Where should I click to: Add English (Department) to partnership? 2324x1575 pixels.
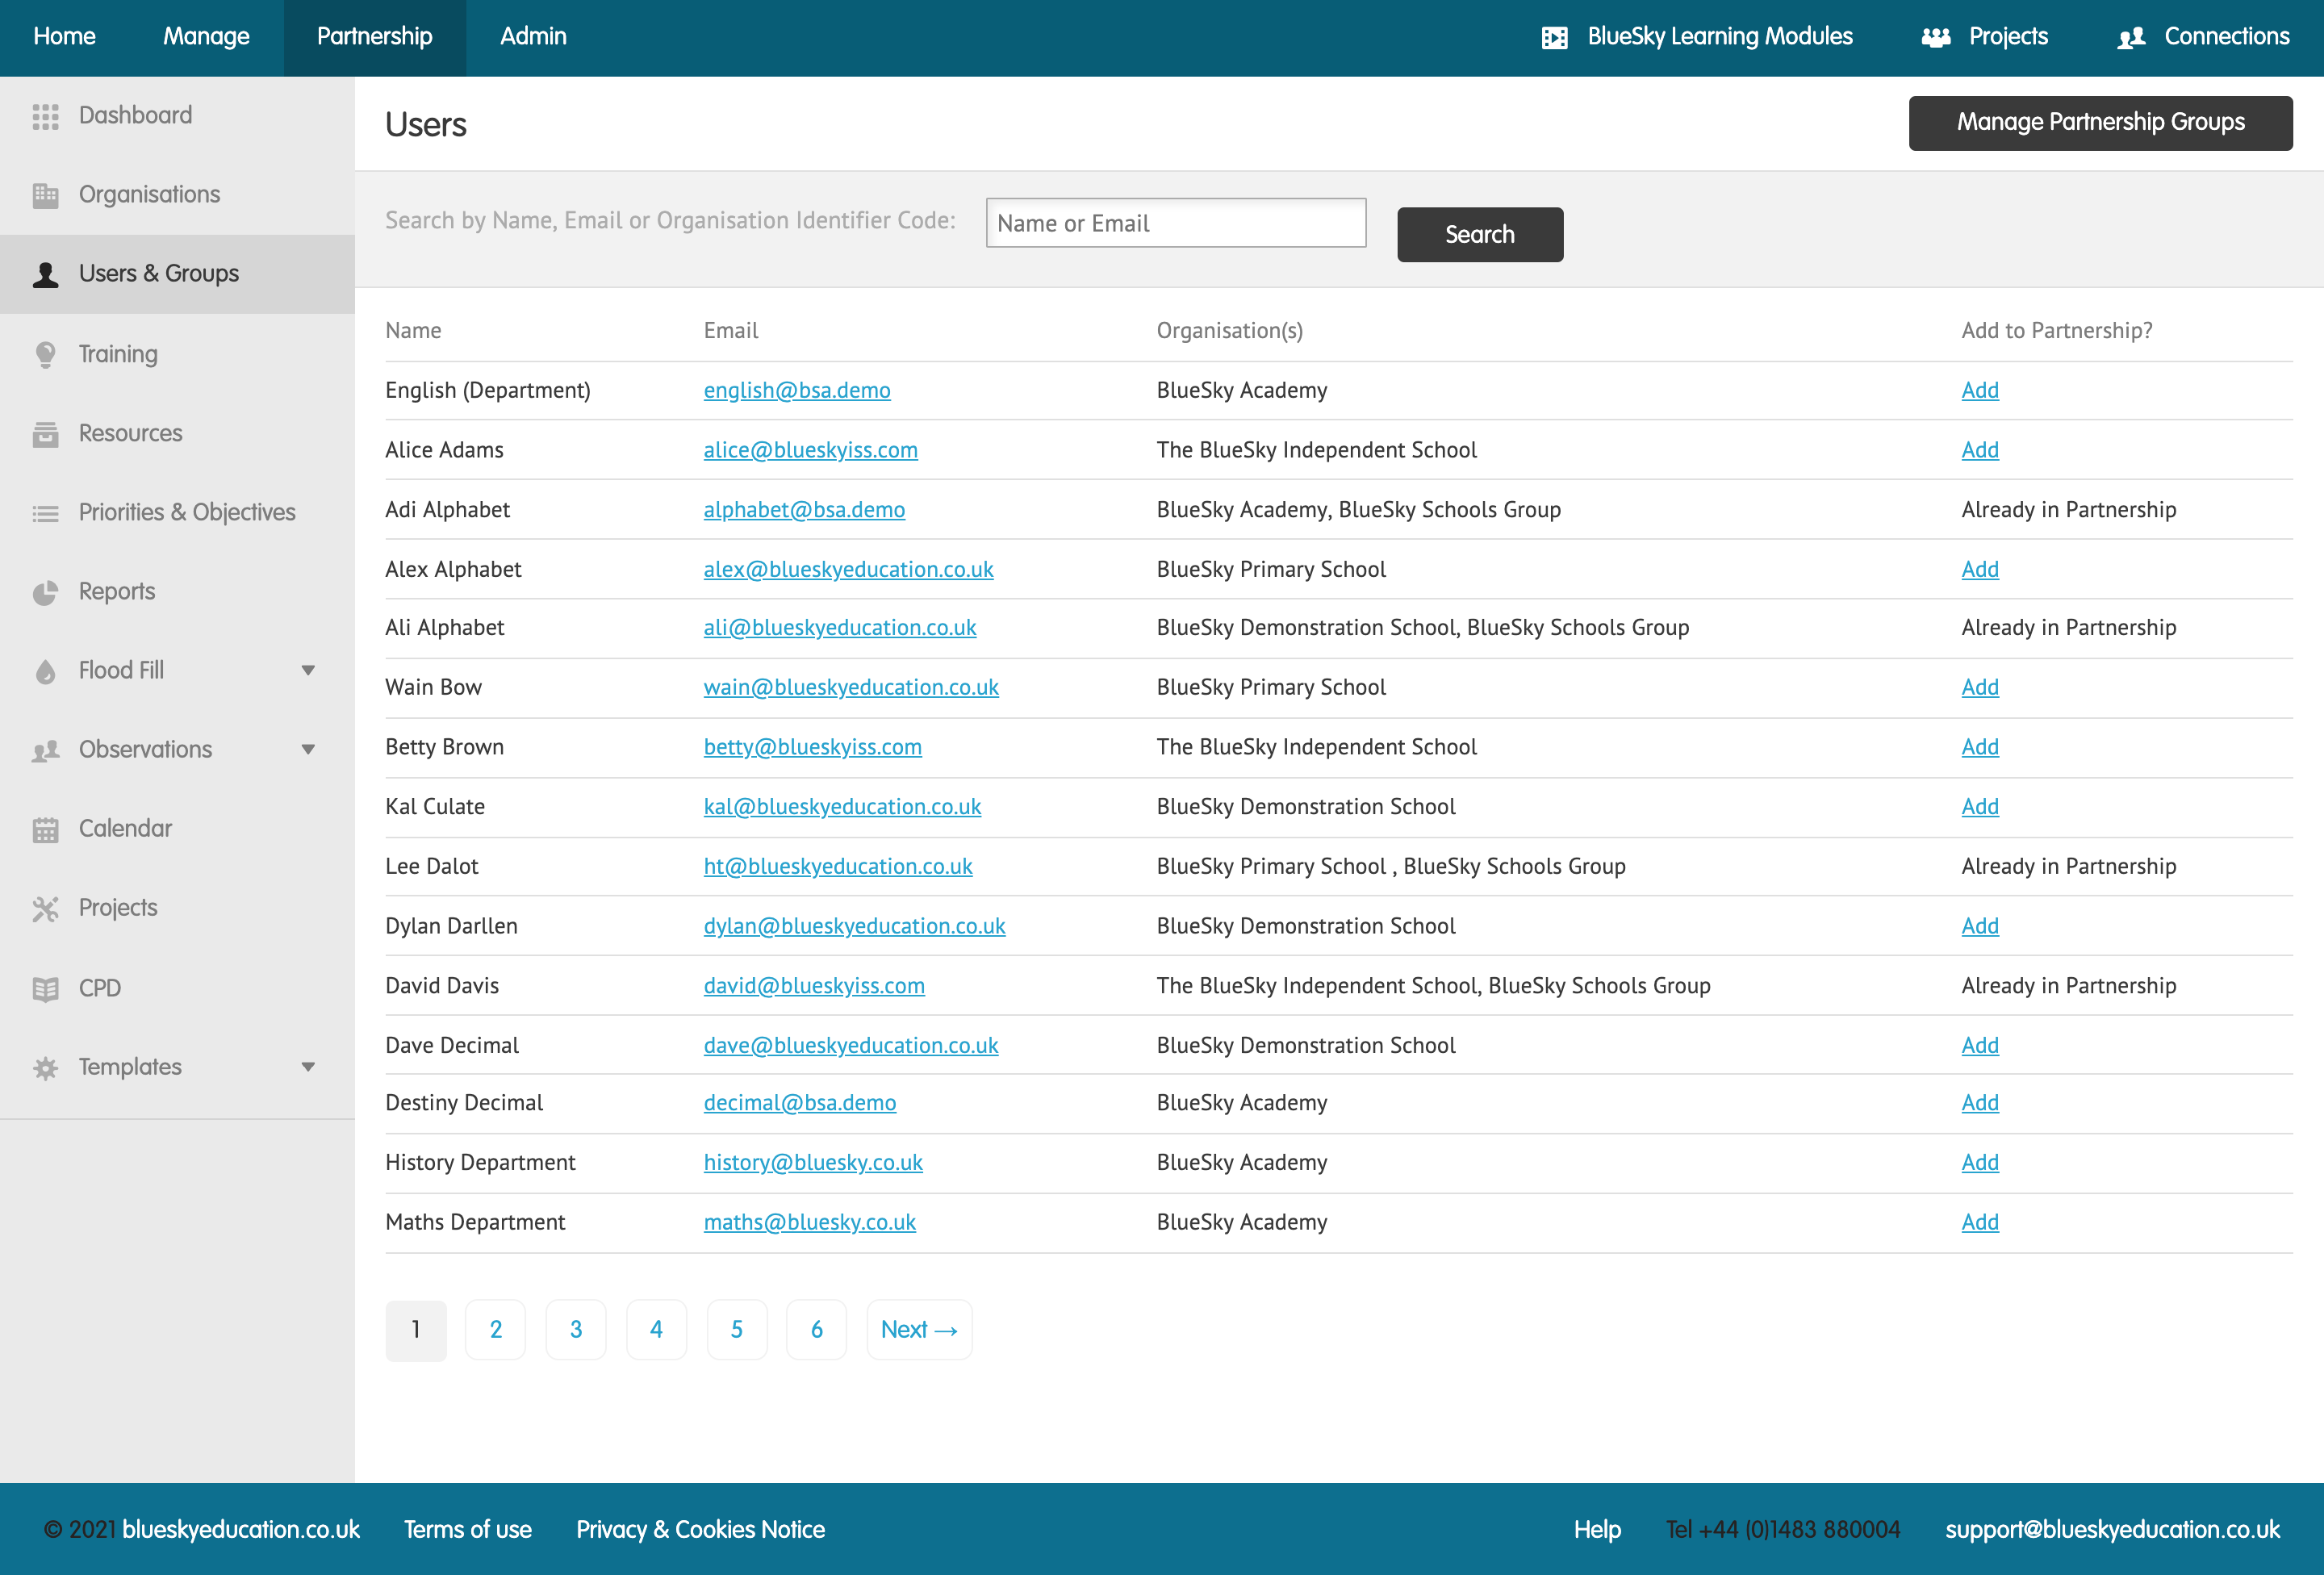point(1980,391)
